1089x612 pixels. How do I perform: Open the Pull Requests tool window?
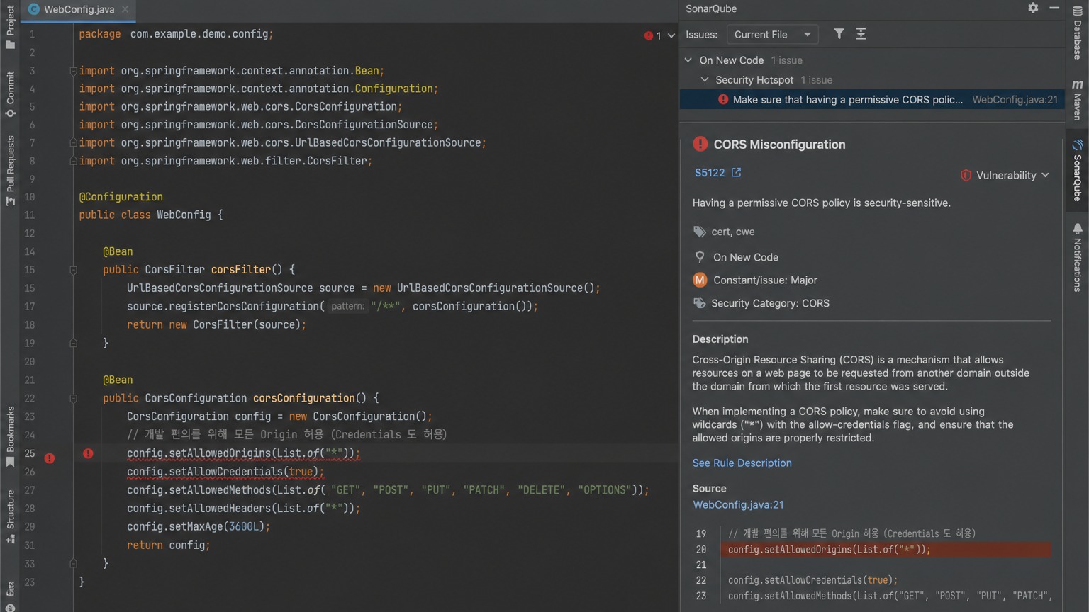point(10,171)
